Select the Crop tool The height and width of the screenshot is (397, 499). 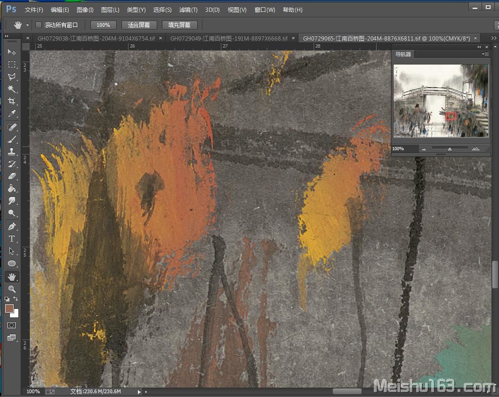[x=12, y=101]
